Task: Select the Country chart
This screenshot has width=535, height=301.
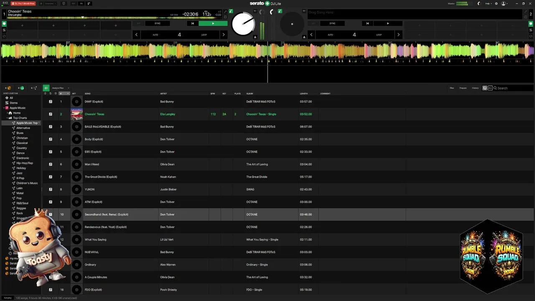Action: [21, 148]
